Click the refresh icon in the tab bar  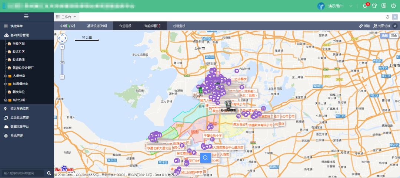(387, 17)
